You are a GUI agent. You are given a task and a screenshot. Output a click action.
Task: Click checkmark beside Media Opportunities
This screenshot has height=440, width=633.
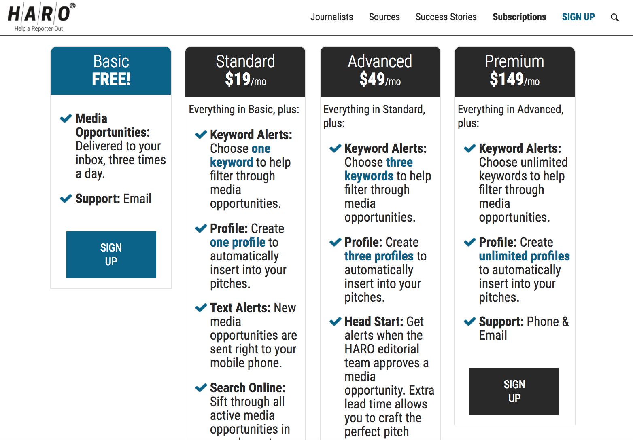pos(66,118)
